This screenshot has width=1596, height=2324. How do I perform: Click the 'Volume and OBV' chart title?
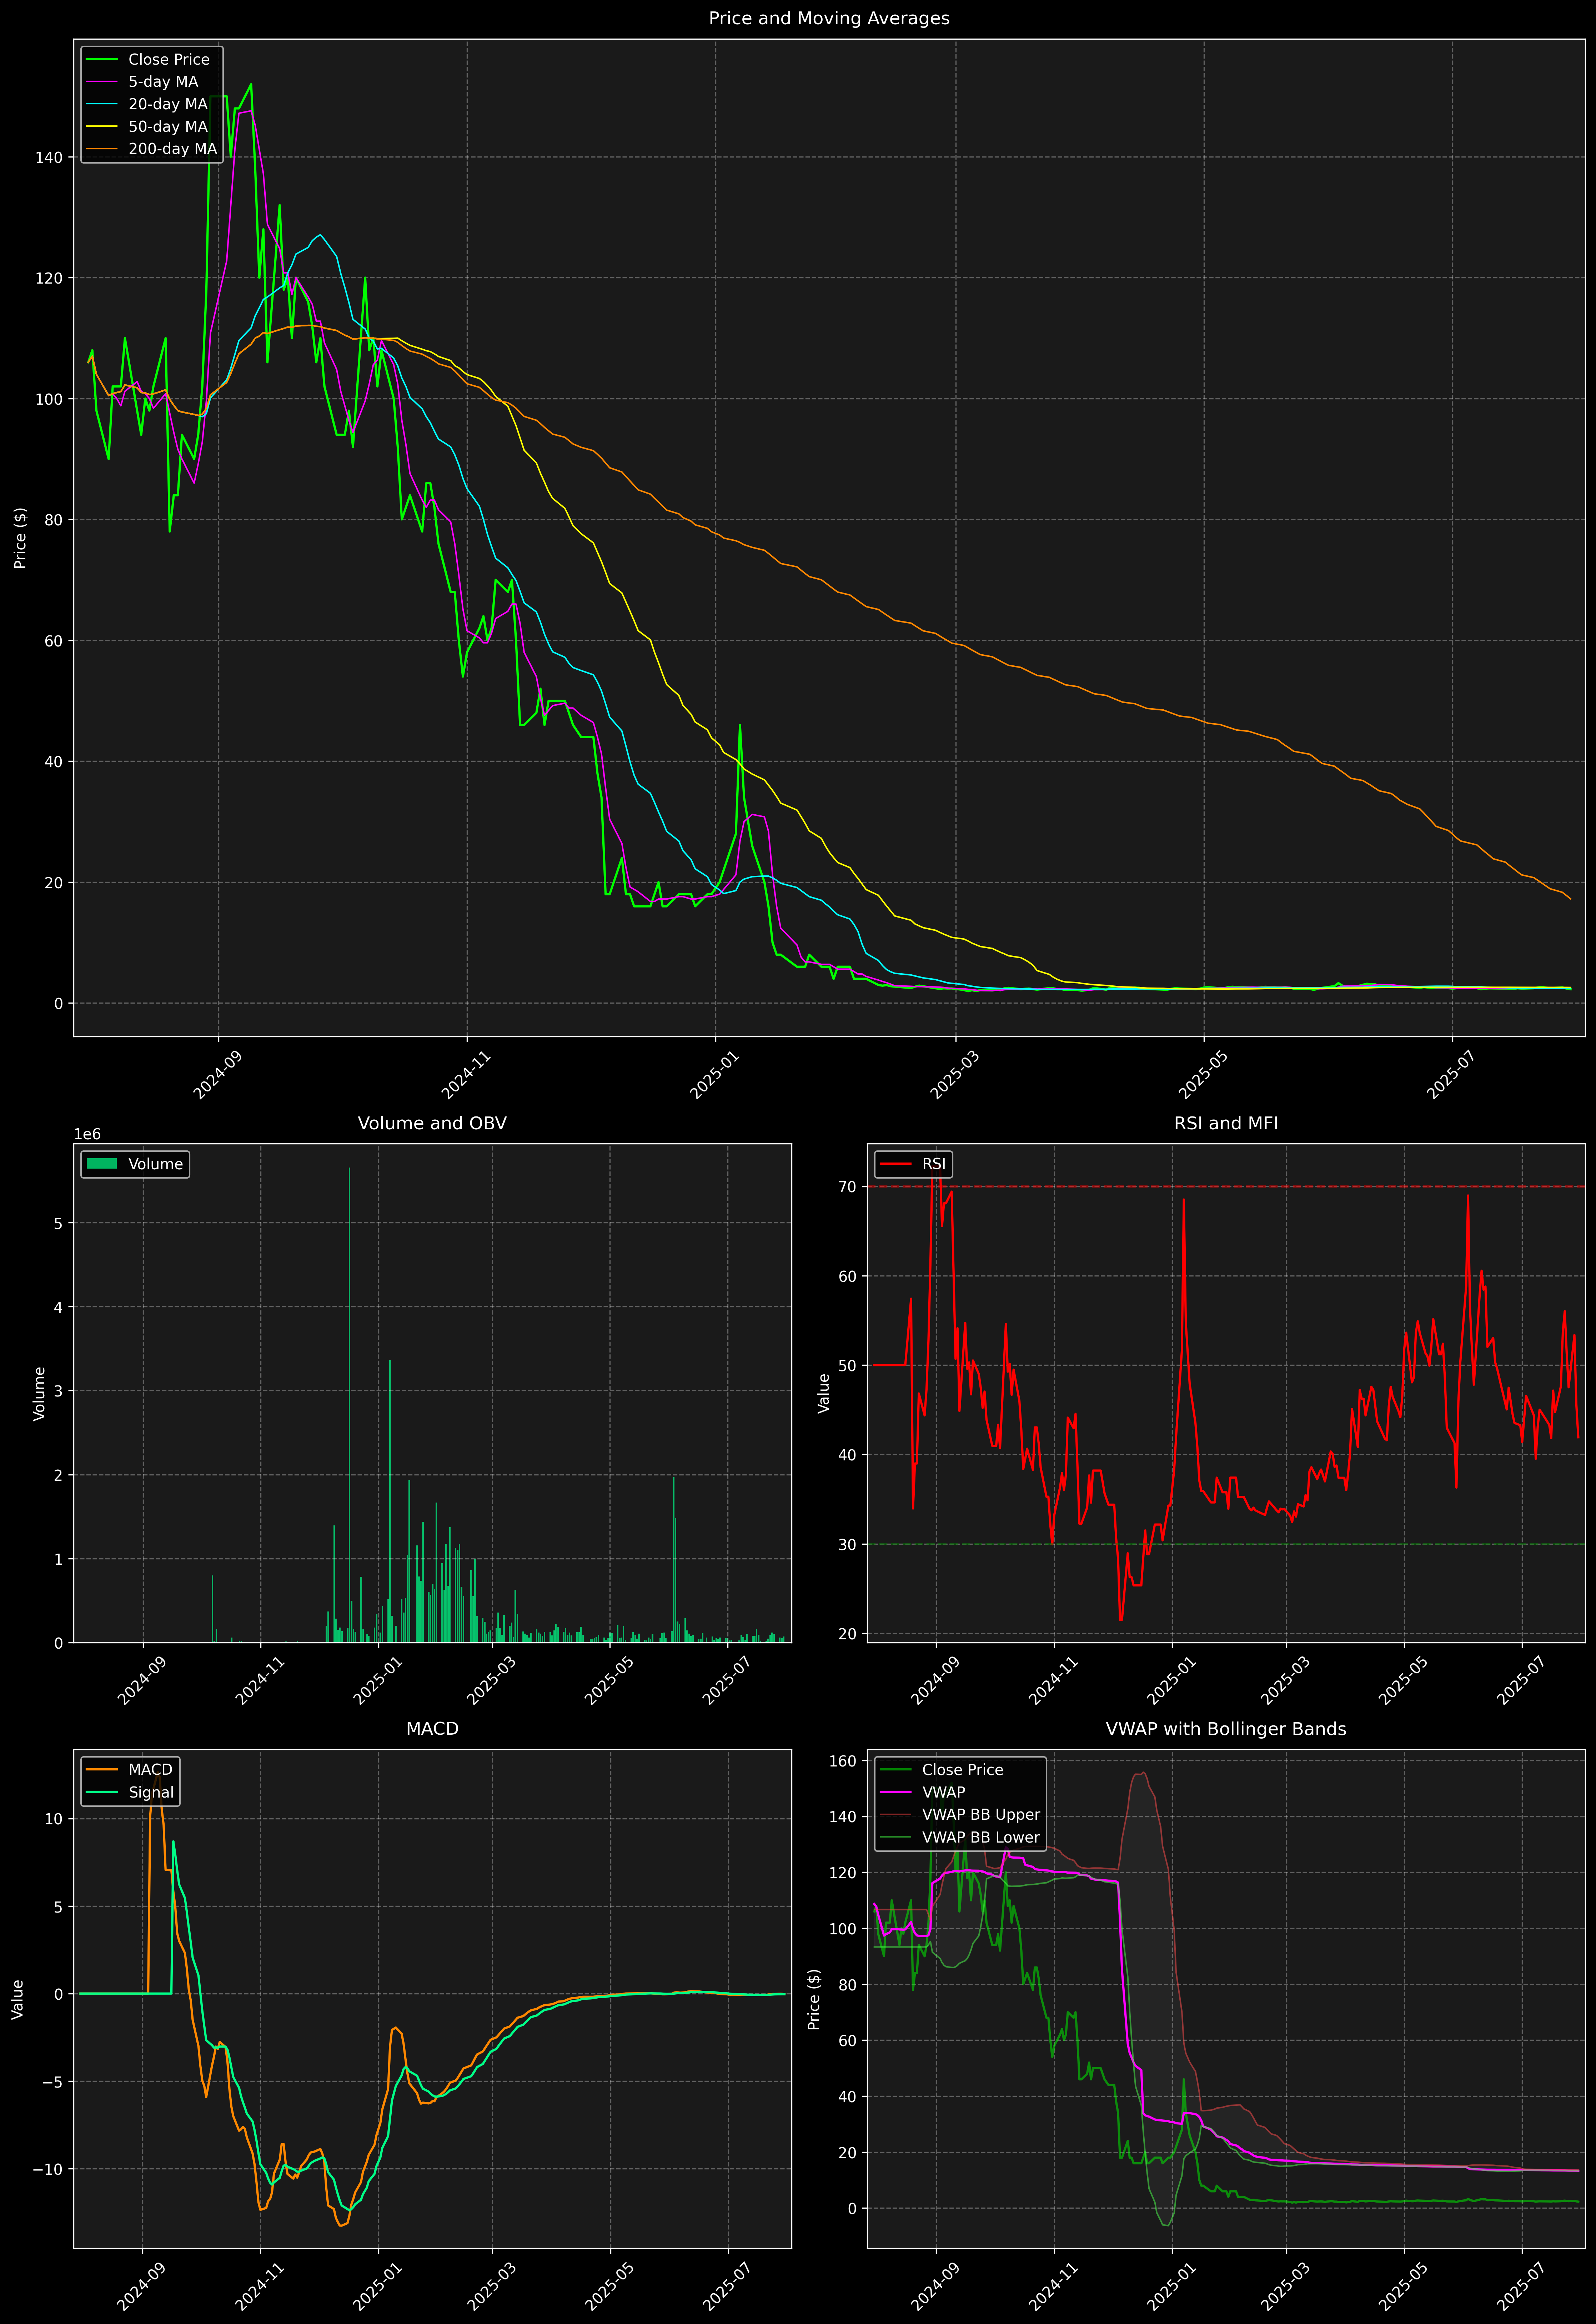(432, 1123)
